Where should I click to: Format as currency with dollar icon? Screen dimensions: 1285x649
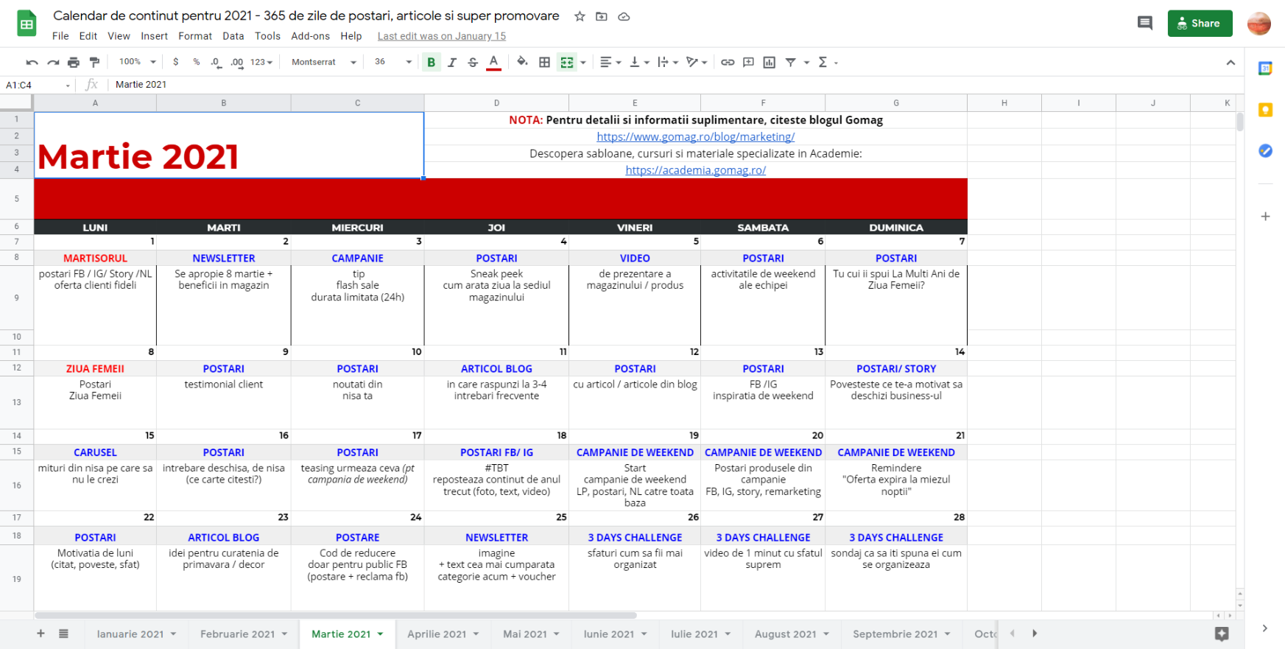point(175,63)
